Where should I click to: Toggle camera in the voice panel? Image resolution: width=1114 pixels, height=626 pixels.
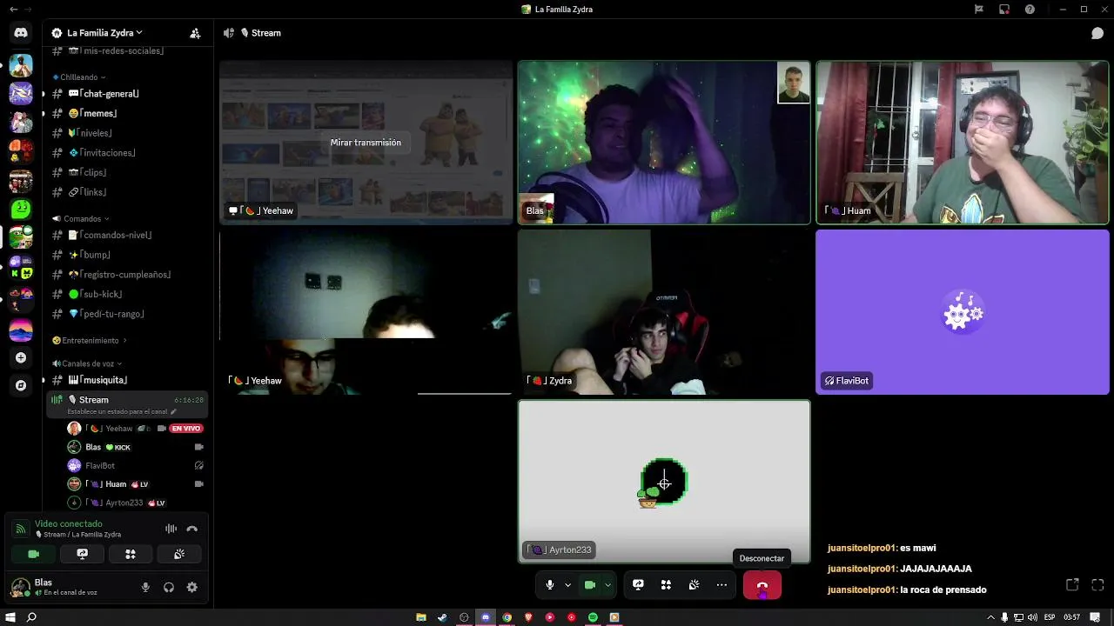coord(34,554)
